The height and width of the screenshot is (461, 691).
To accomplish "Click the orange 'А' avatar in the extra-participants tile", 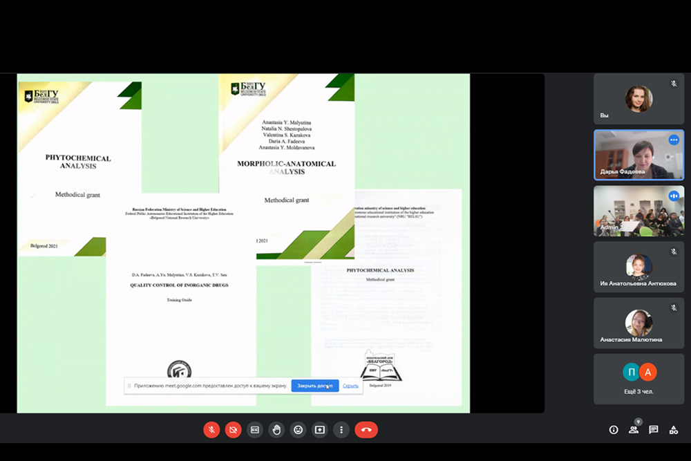I will coord(648,372).
